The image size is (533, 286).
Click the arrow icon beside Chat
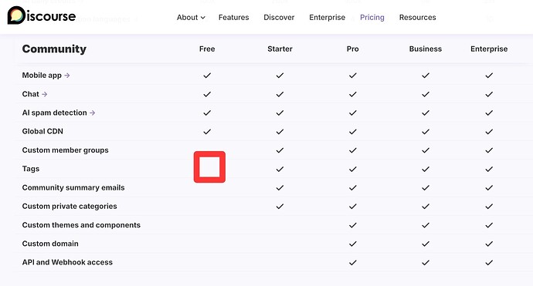pos(44,94)
